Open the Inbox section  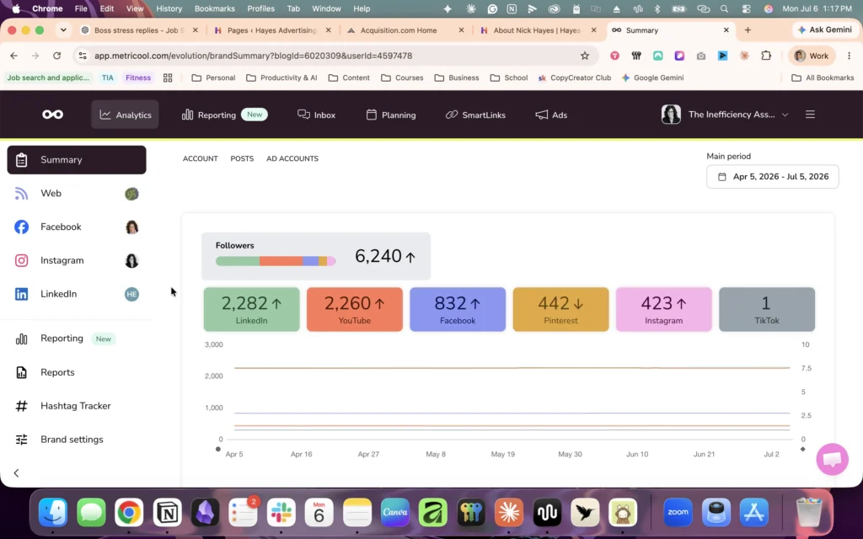317,115
